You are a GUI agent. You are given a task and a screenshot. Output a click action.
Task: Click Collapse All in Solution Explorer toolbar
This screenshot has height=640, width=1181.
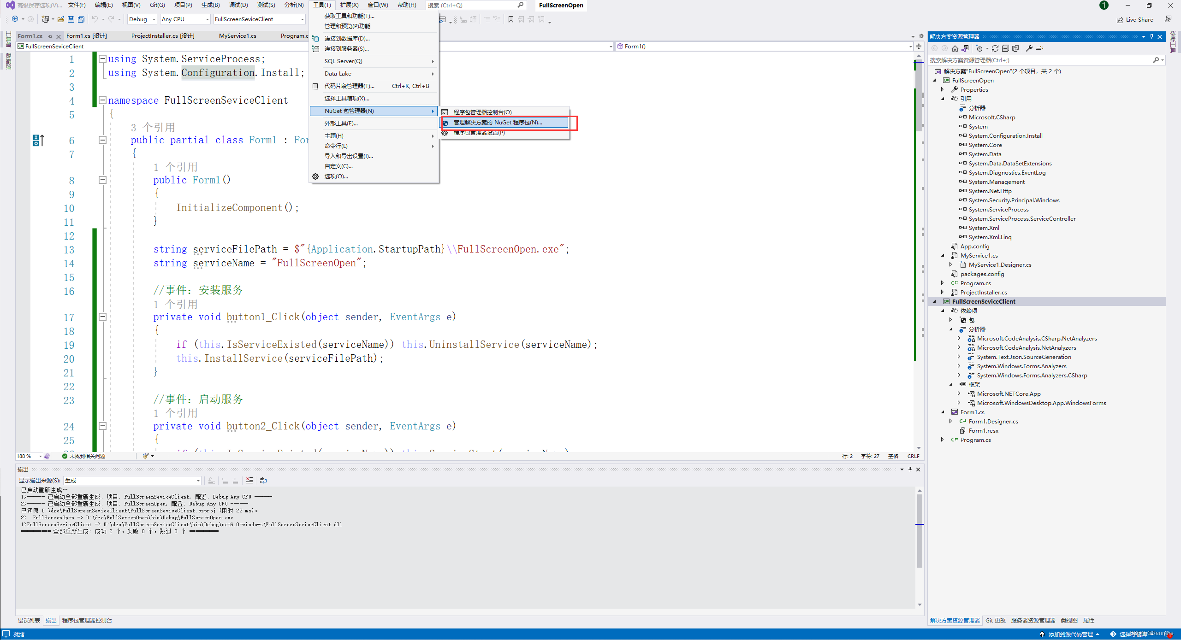1005,48
